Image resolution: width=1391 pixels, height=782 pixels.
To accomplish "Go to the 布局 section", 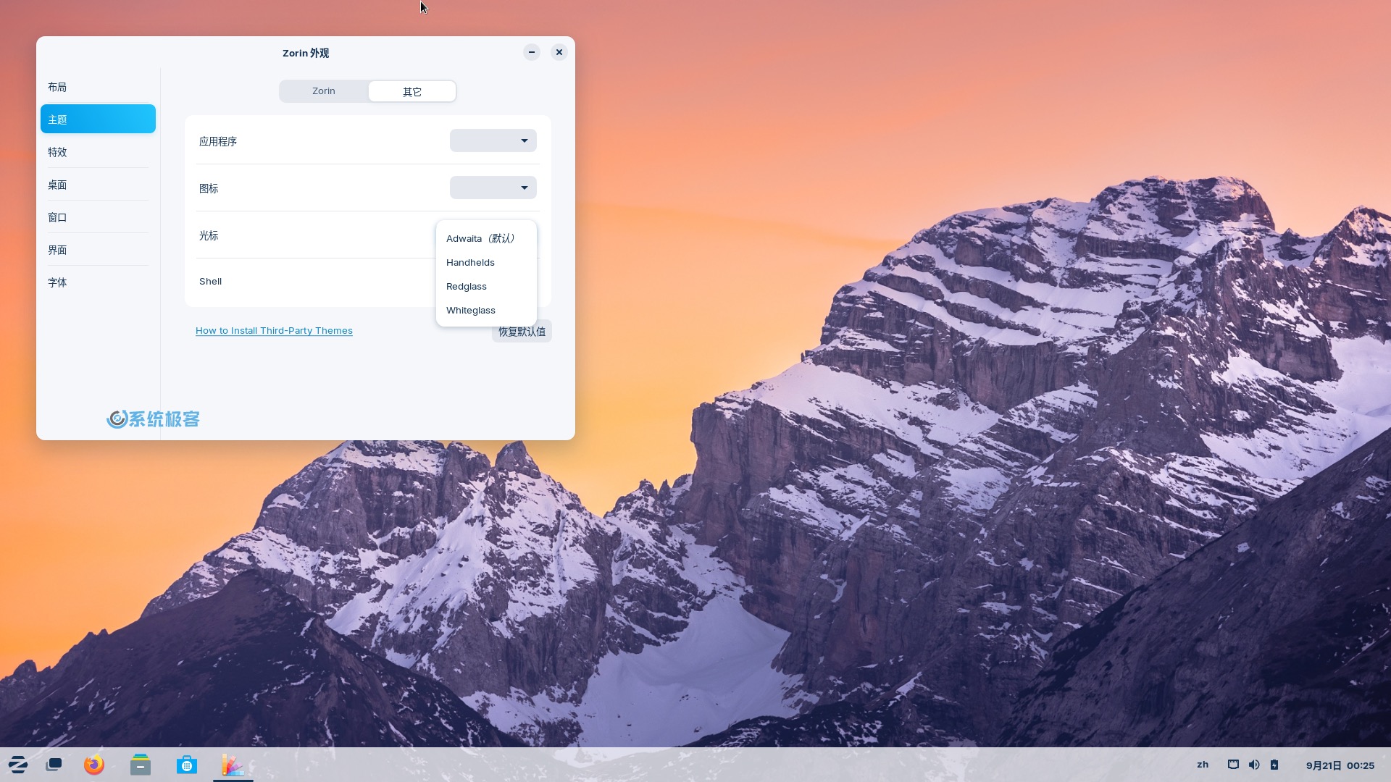I will pos(98,87).
